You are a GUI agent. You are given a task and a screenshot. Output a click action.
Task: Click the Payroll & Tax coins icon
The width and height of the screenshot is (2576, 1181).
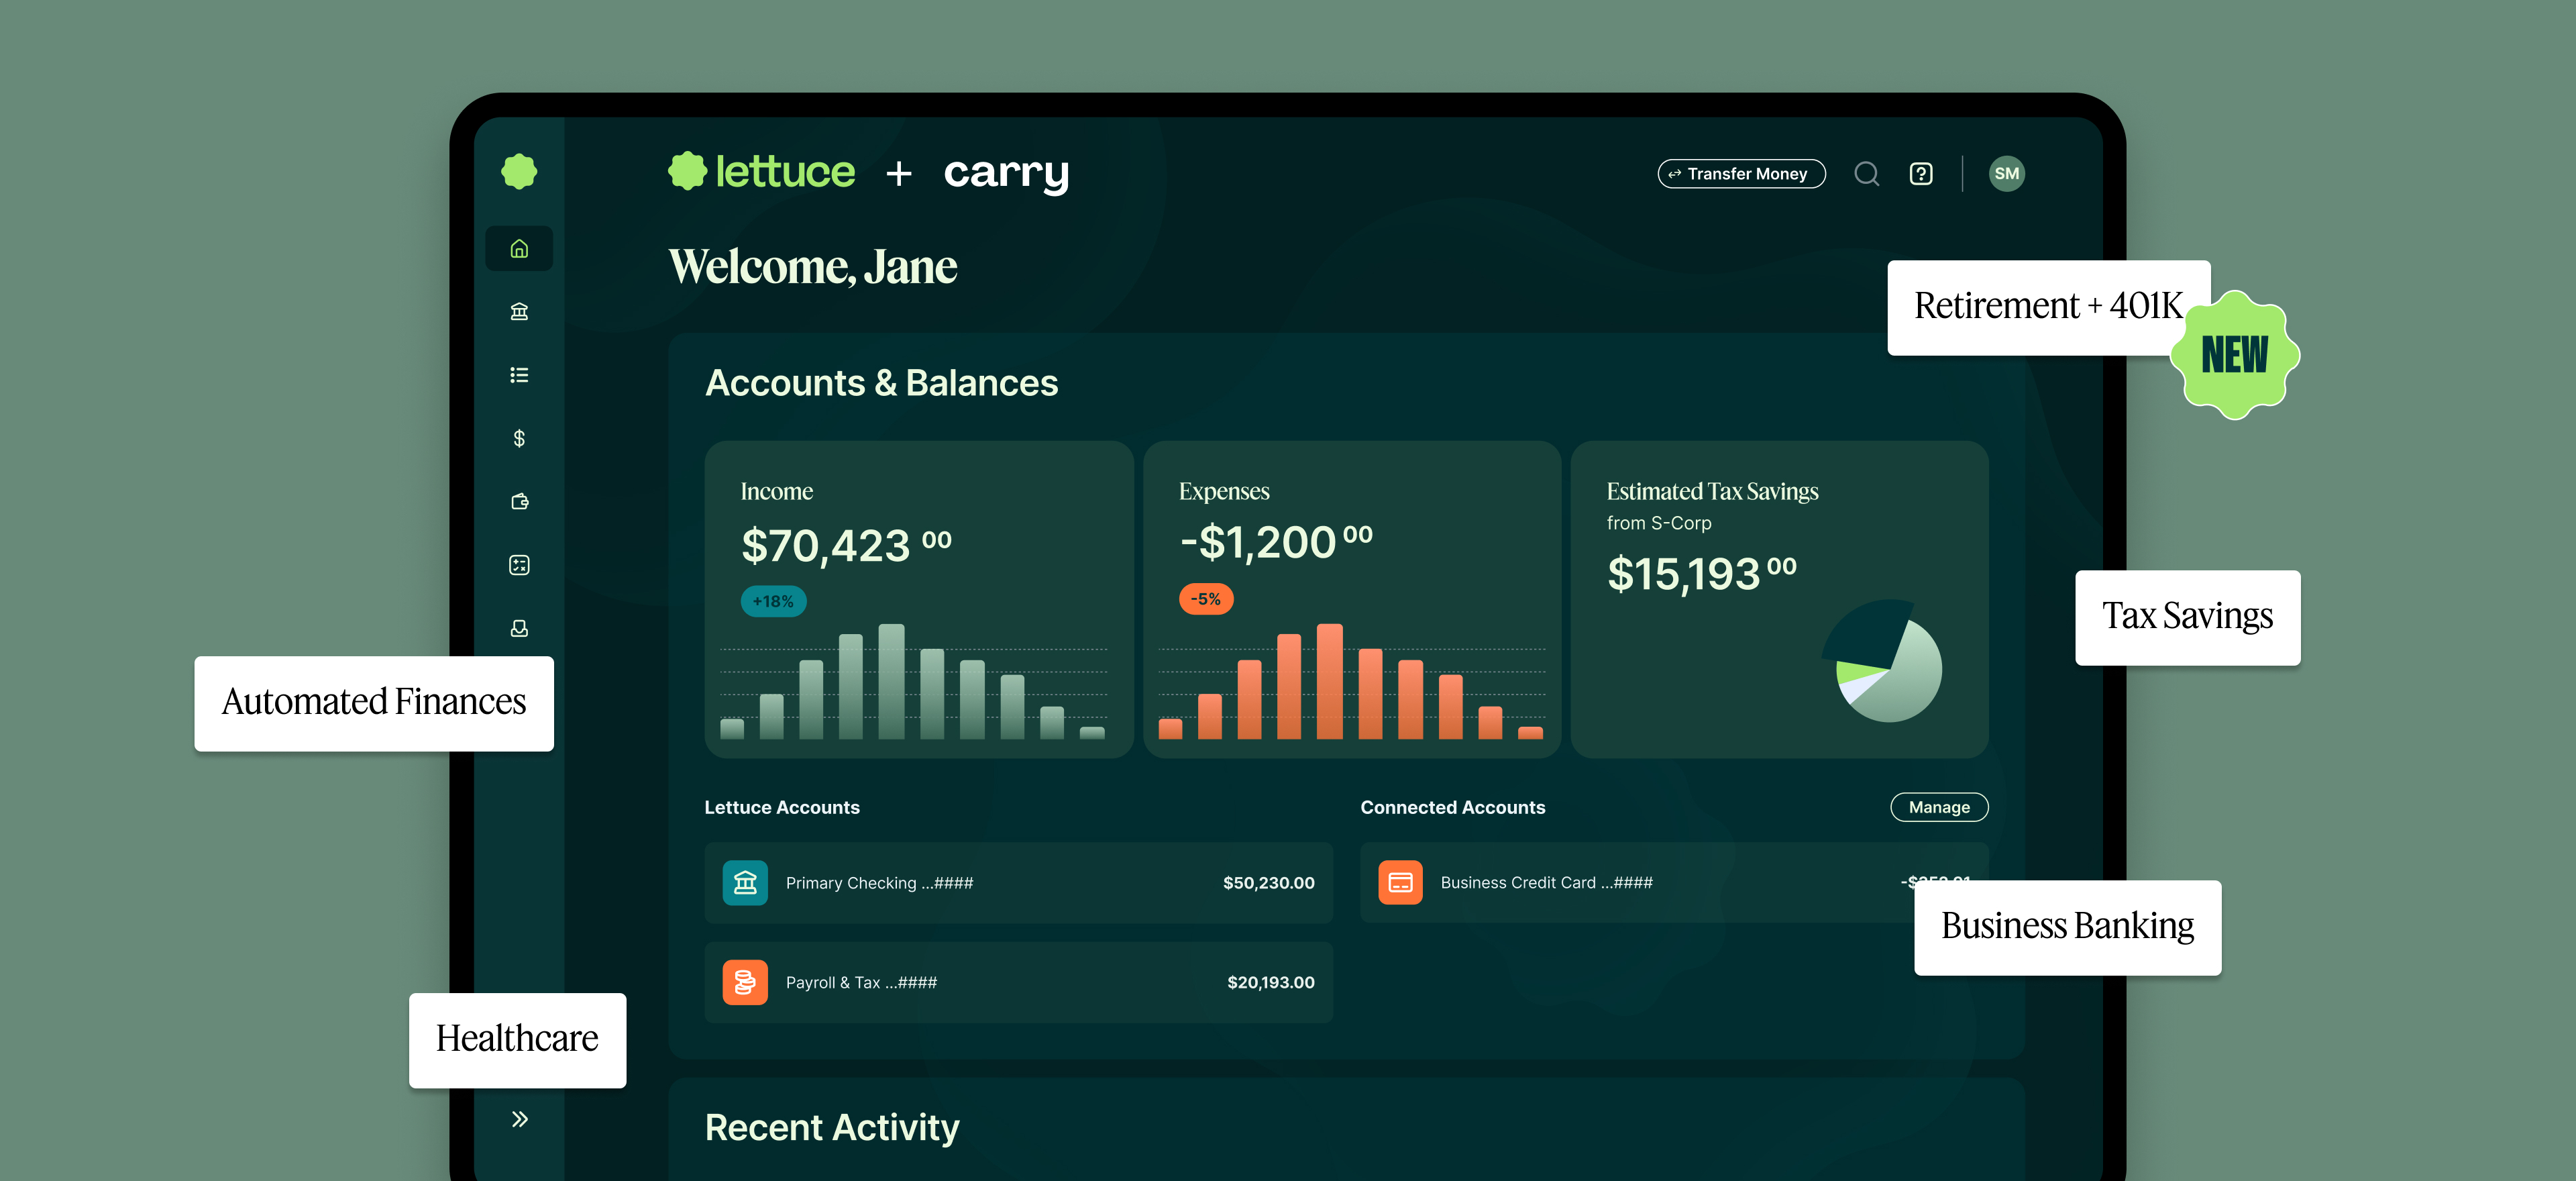pos(745,982)
